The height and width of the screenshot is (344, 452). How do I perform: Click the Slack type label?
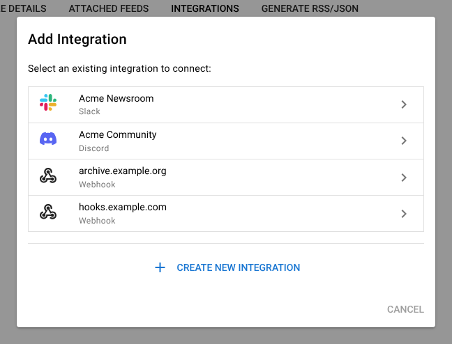(x=89, y=111)
